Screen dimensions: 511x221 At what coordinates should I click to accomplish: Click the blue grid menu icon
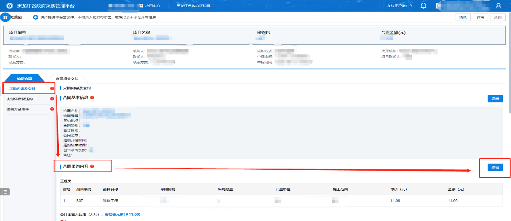point(5,17)
